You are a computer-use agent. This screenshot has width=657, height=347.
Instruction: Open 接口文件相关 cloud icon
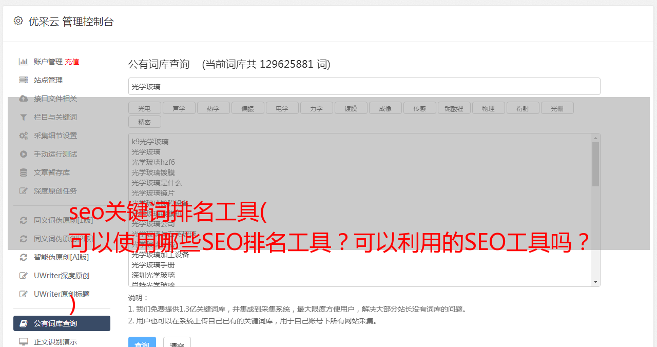click(x=24, y=99)
